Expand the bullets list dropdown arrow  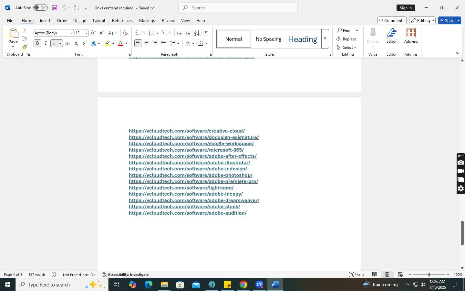click(x=144, y=33)
